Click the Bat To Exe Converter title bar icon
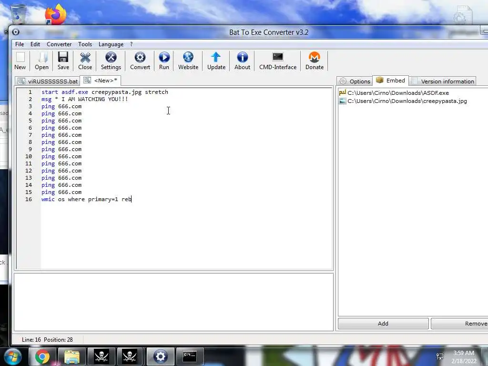The width and height of the screenshot is (488, 366). (16, 32)
